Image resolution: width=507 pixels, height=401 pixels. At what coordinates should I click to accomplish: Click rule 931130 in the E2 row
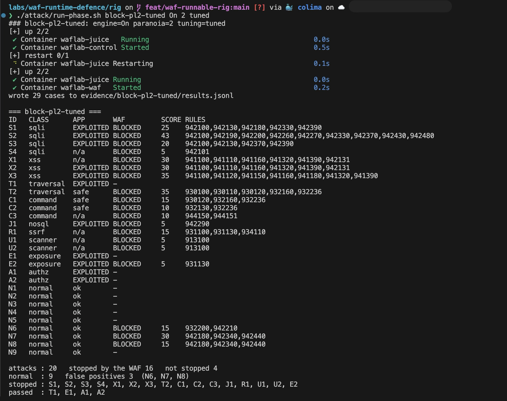(197, 264)
